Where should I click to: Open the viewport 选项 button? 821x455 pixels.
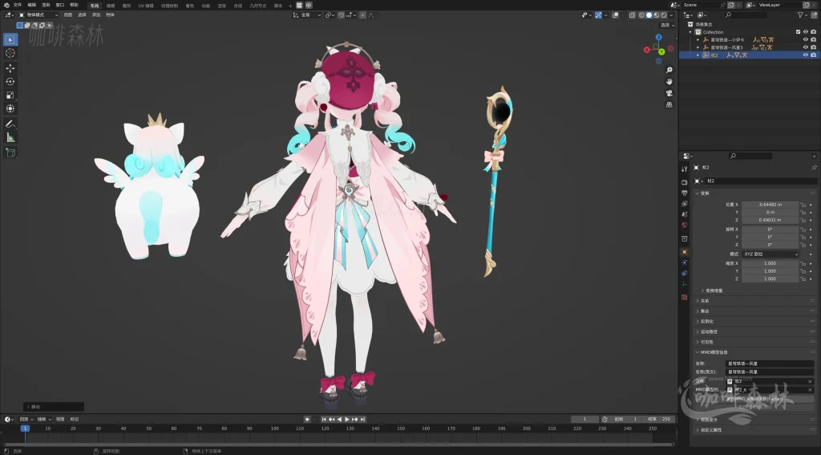[x=667, y=25]
